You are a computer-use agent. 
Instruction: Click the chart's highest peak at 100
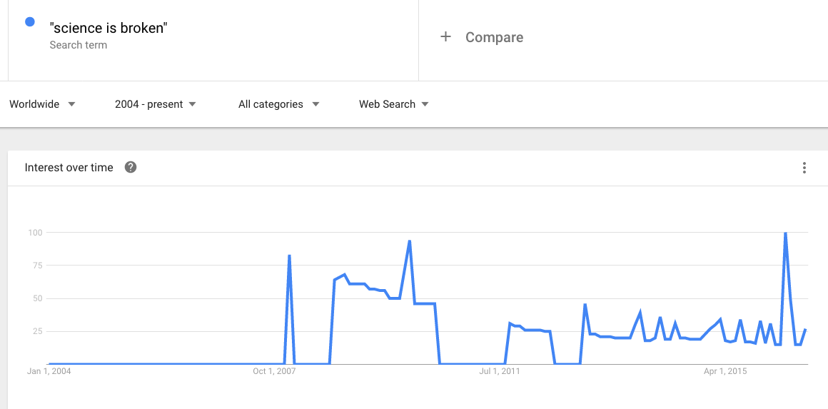pyautogui.click(x=785, y=233)
